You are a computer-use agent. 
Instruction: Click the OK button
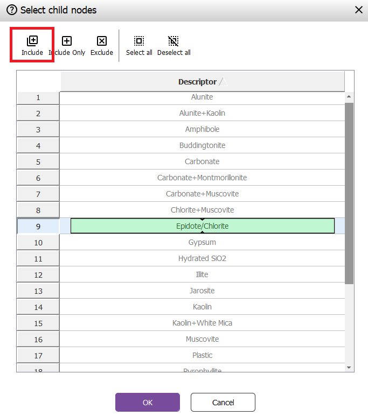[x=148, y=403]
